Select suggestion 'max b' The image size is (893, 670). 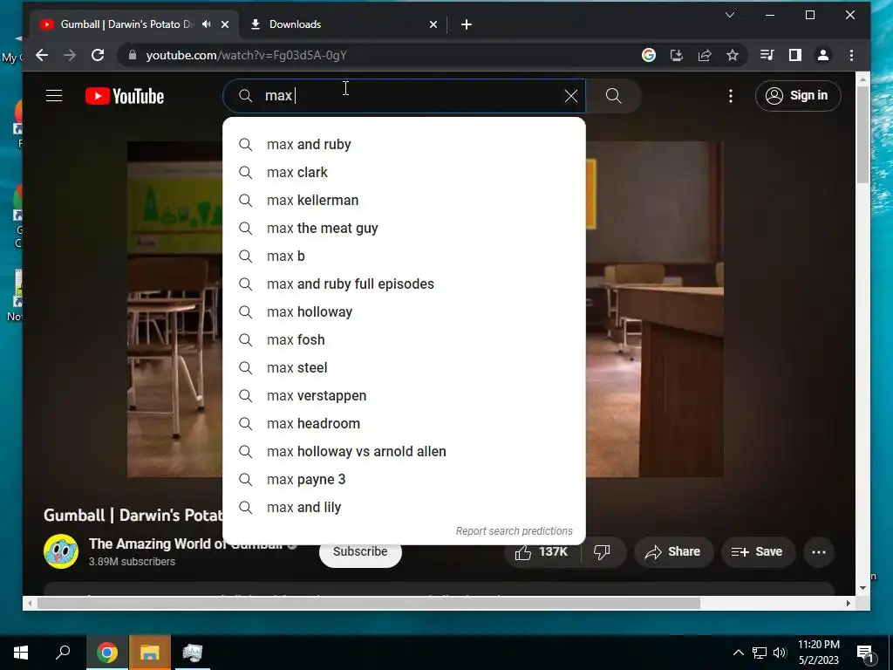(x=404, y=256)
